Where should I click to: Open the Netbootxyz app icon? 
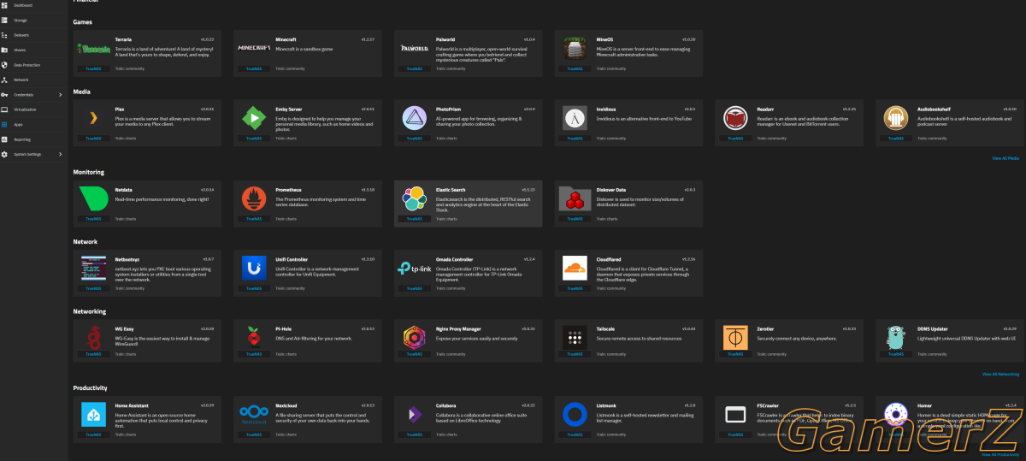pos(93,269)
